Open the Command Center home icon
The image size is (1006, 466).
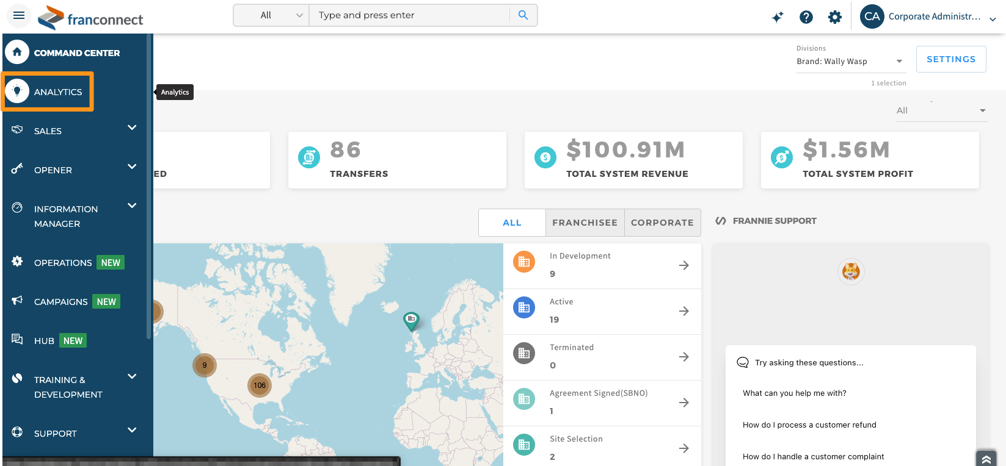click(x=17, y=52)
